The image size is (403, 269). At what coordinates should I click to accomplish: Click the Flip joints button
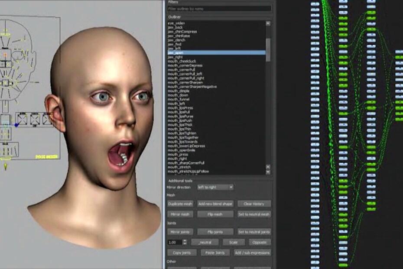click(x=215, y=232)
